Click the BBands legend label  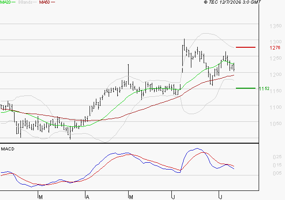[x=25, y=2]
